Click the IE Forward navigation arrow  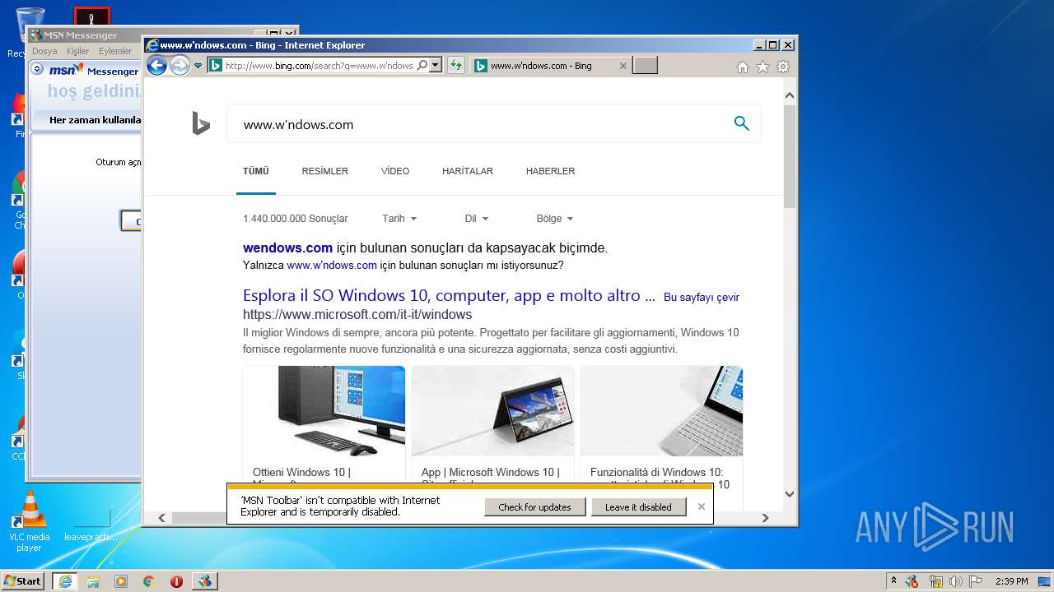click(x=180, y=66)
